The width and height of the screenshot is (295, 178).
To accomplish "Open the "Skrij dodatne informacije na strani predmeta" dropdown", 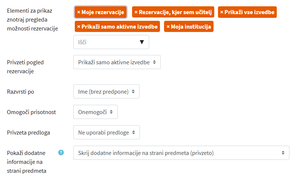I will pyautogui.click(x=181, y=153).
